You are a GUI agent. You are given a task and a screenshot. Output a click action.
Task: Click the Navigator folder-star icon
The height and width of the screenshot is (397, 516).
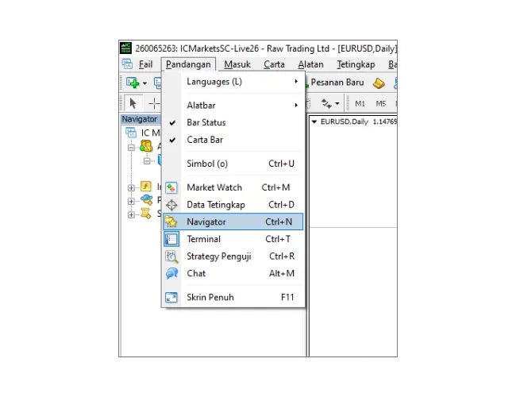tap(171, 222)
